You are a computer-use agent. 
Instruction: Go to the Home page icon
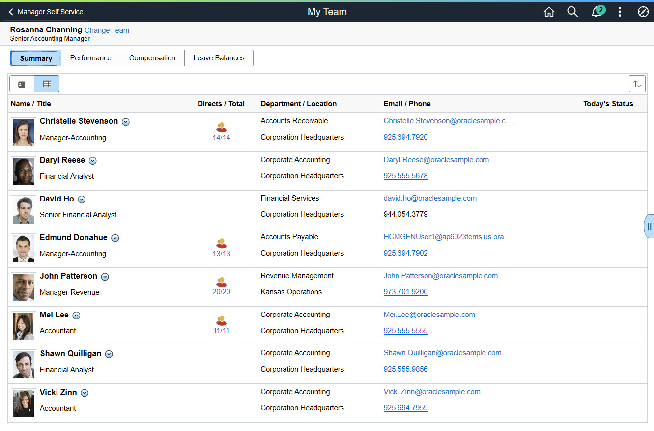(x=549, y=12)
